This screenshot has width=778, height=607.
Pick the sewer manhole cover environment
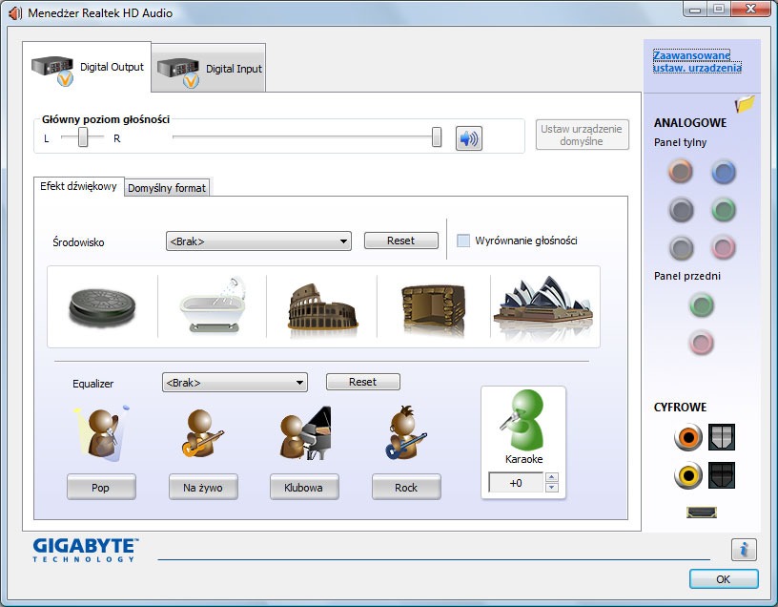tap(102, 306)
